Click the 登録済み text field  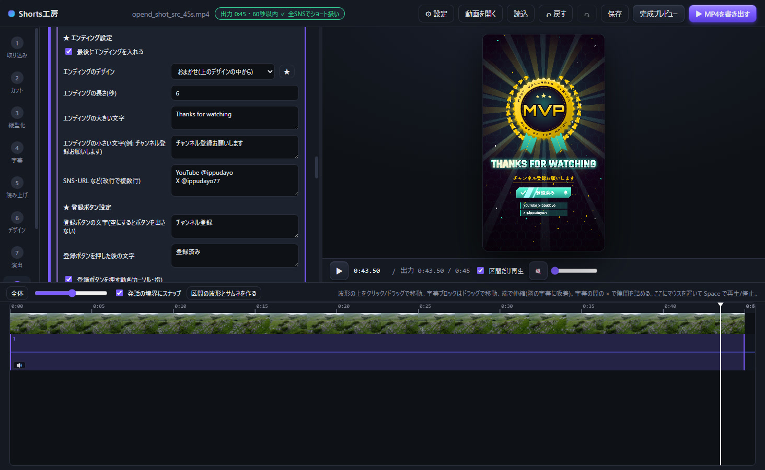(x=235, y=256)
